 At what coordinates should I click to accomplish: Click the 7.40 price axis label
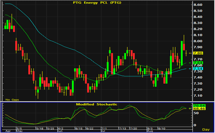click(x=198, y=77)
